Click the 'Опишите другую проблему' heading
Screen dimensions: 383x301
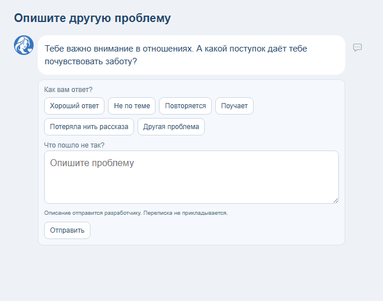click(x=92, y=18)
